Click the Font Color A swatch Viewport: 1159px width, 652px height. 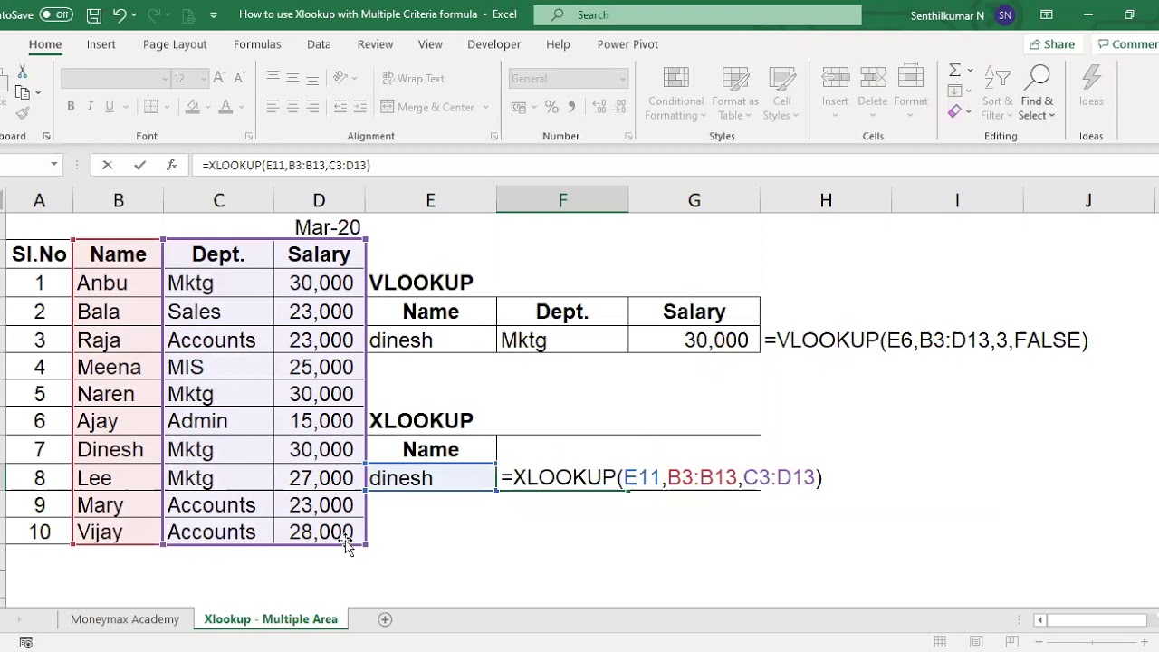pos(226,107)
